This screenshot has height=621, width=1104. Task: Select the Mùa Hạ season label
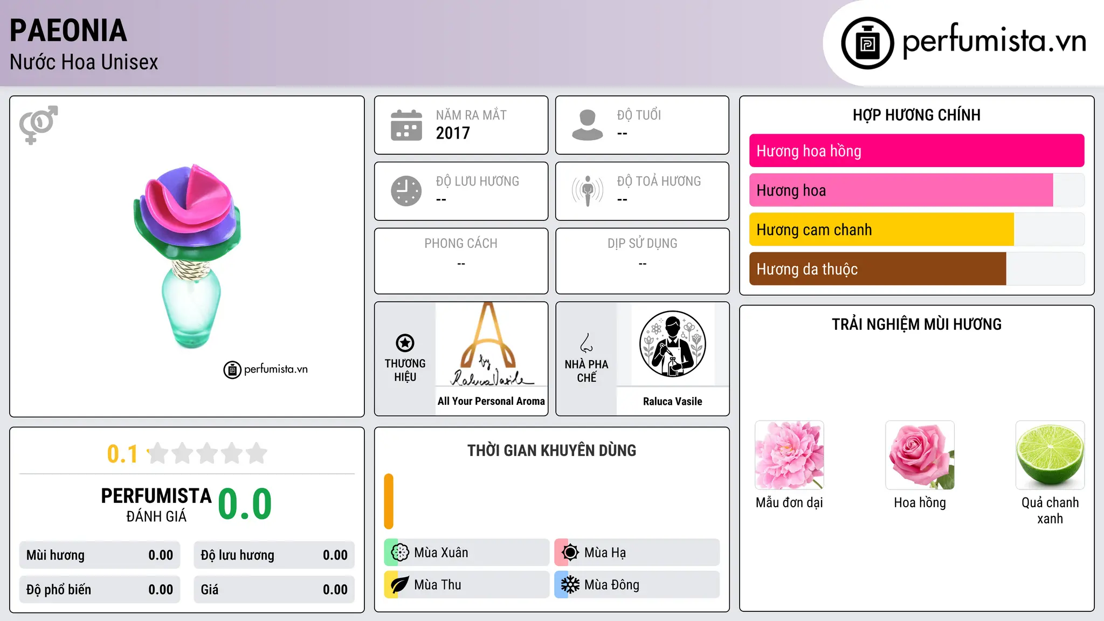(x=605, y=553)
